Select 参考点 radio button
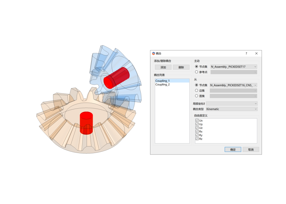 click(x=196, y=72)
